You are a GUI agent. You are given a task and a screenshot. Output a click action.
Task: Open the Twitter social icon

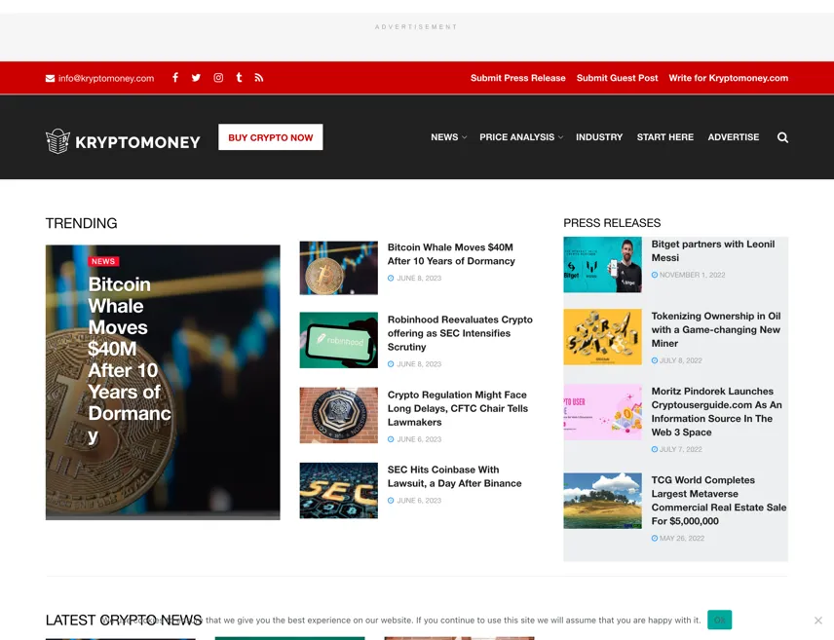tap(196, 78)
